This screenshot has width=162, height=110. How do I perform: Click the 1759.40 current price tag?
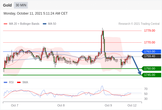click(151, 56)
